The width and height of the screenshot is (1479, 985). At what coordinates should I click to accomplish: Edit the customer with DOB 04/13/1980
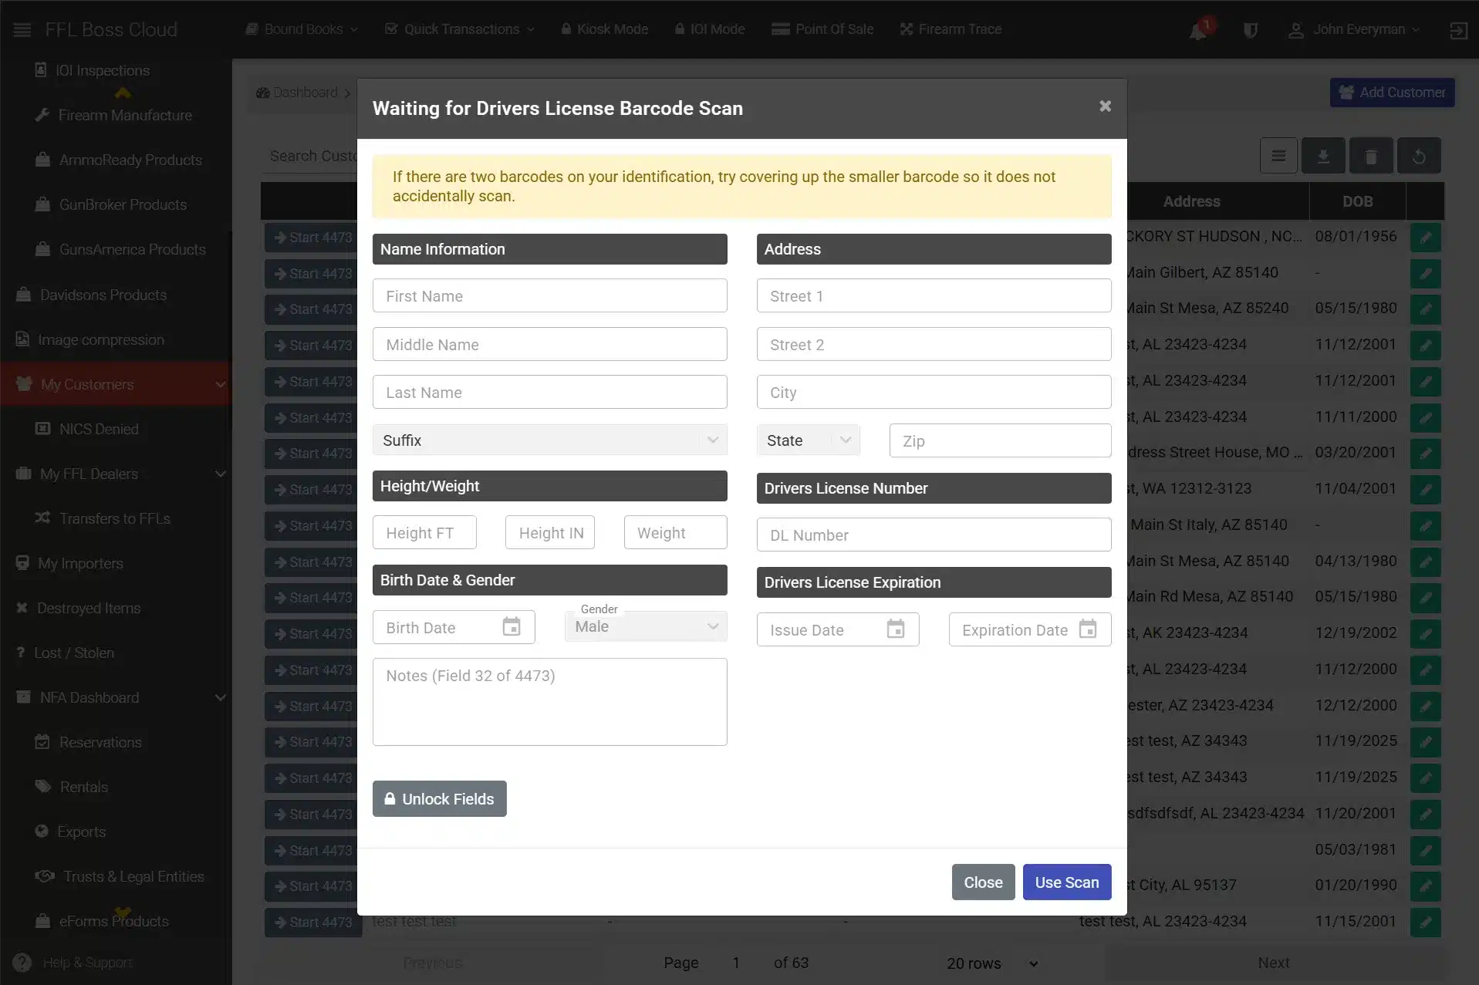pos(1426,562)
